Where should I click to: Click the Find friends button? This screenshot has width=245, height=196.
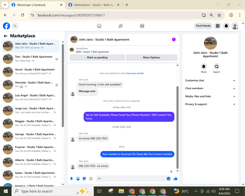pyautogui.click(x=203, y=26)
